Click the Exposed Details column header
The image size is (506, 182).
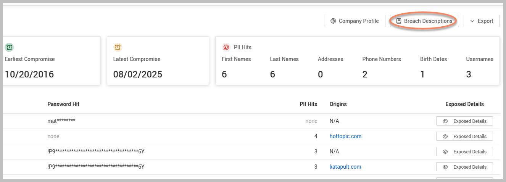click(x=464, y=104)
